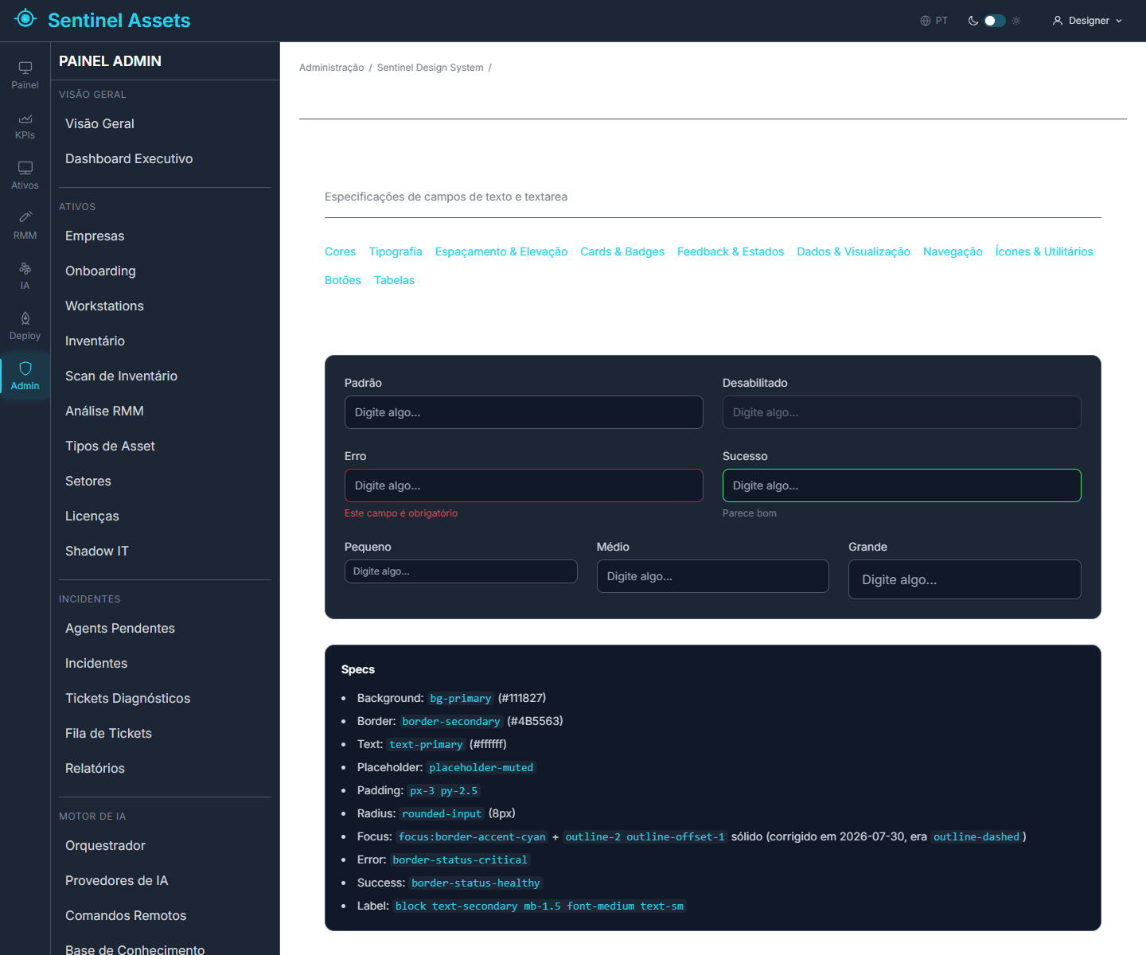Focus the Médio size input
This screenshot has height=955, width=1146.
coord(713,576)
